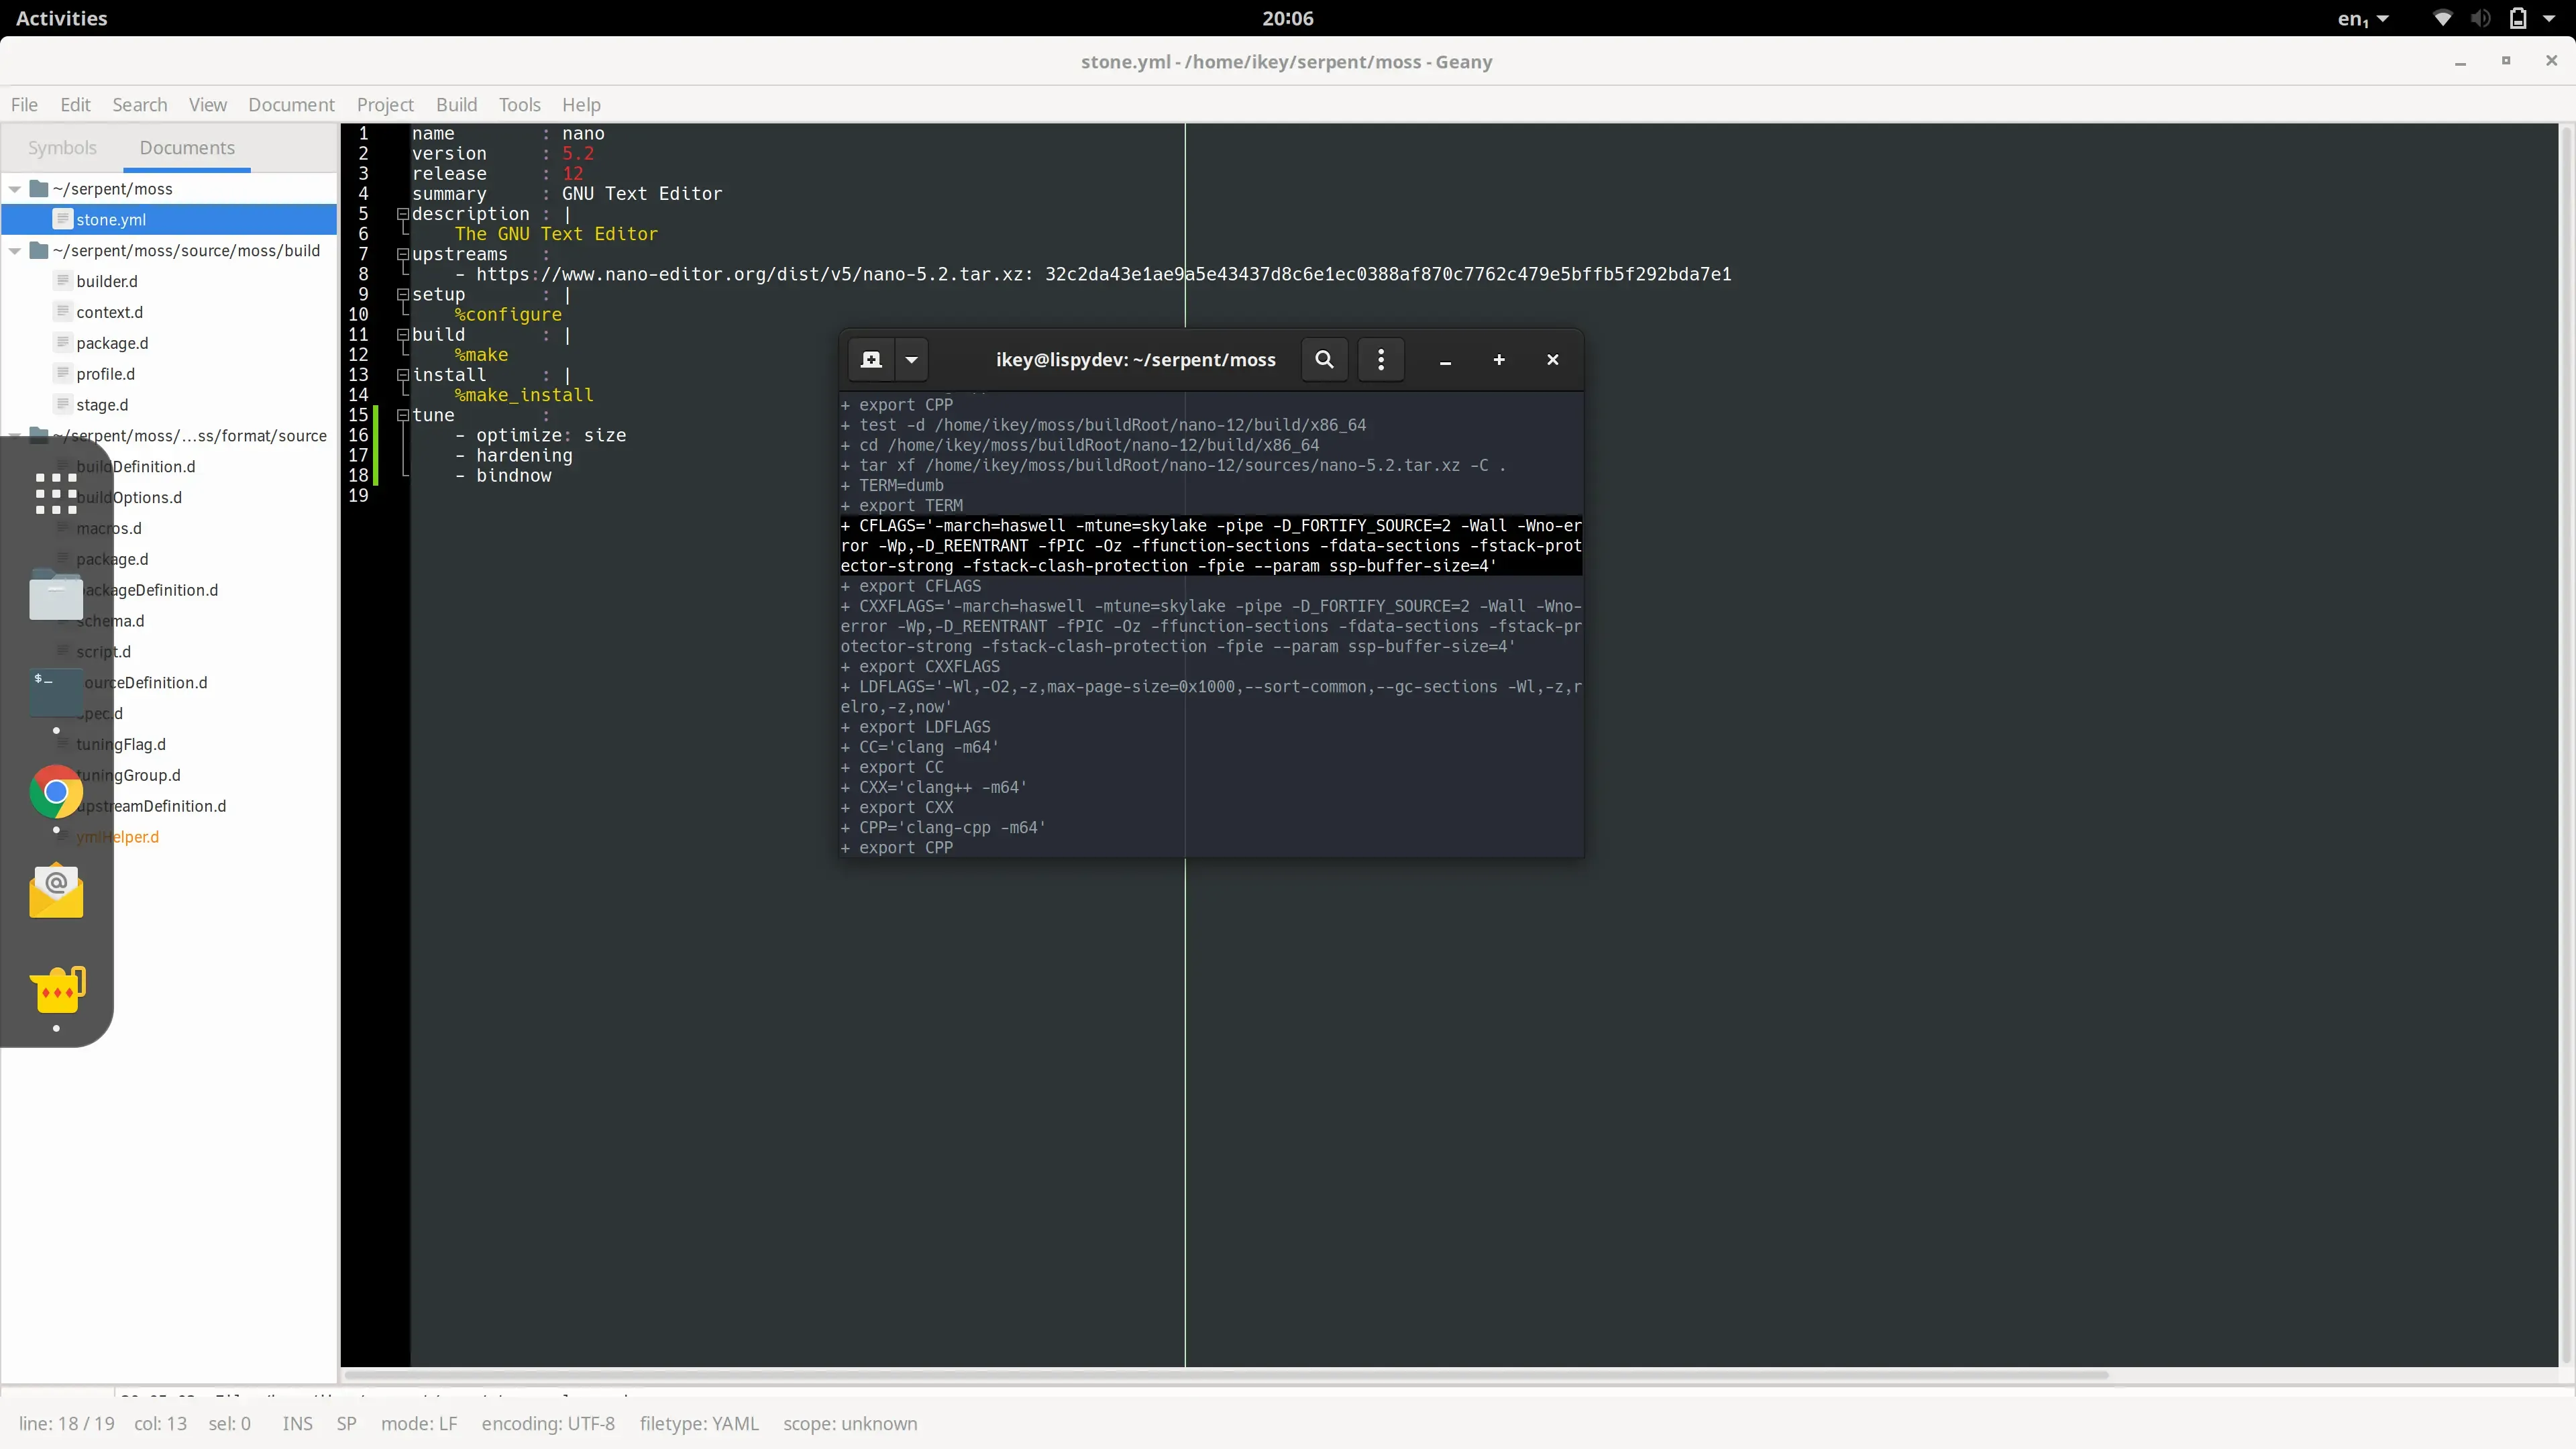Click the nano-5.2.tar.xz URL on line 8
Screen dimensions: 2576x1449
[754, 274]
